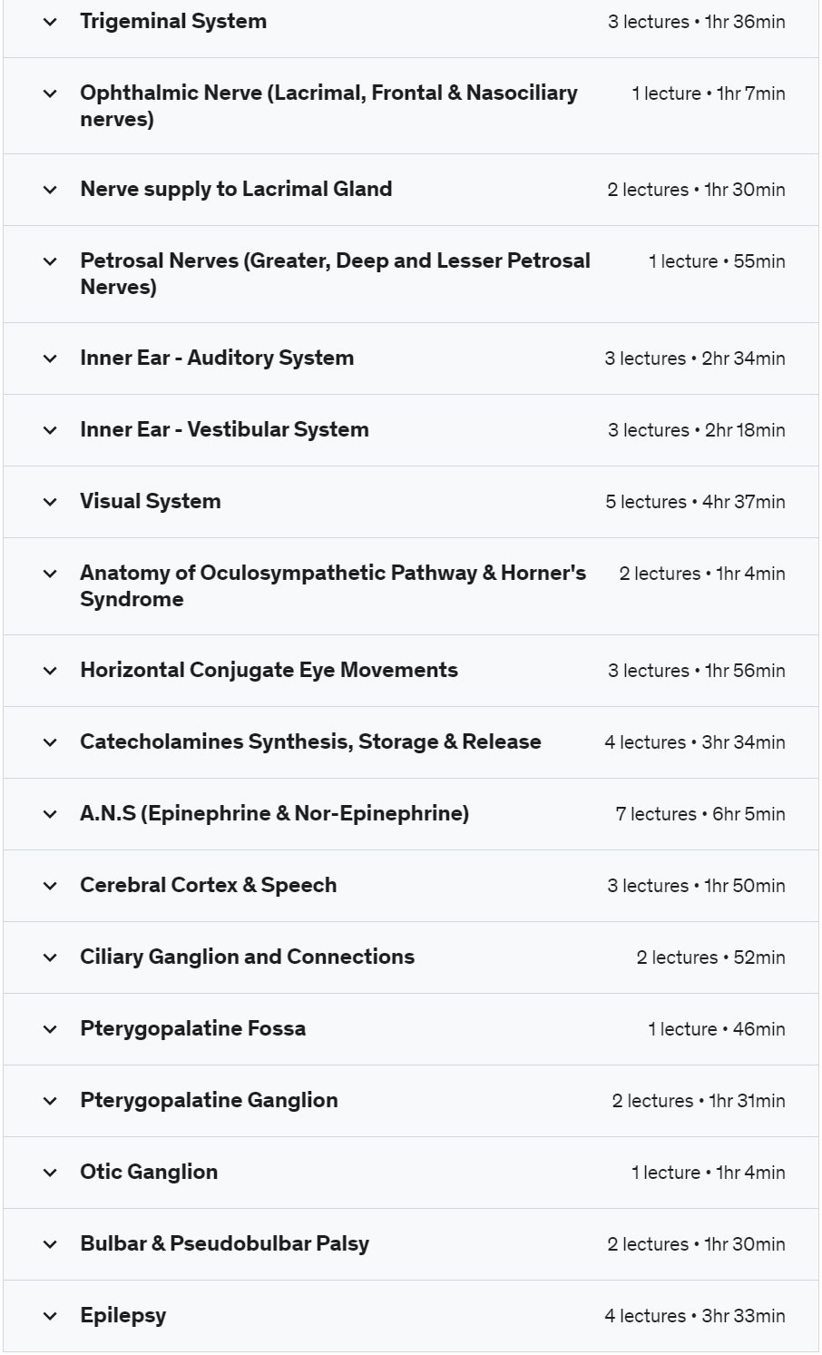This screenshot has height=1355, width=822.
Task: Click the '4 lectures • 3hr 33min' text
Action: (695, 1316)
